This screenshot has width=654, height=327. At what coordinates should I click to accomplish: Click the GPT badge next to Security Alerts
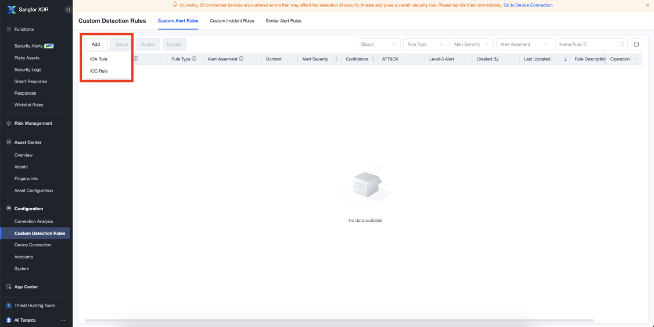tap(49, 46)
